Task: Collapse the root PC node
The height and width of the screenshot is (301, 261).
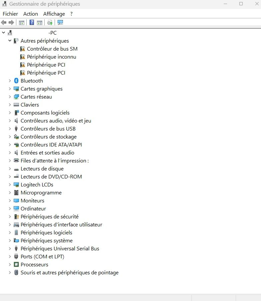Action: click(x=3, y=33)
